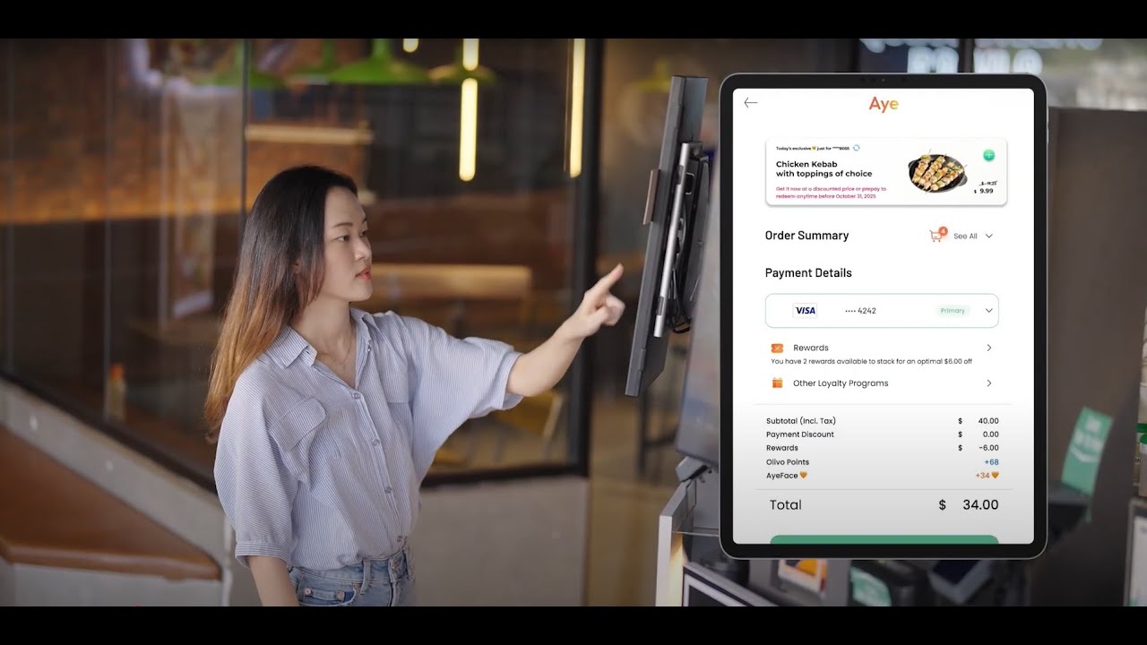Click the Total label
This screenshot has height=645, width=1147.
pyautogui.click(x=786, y=505)
